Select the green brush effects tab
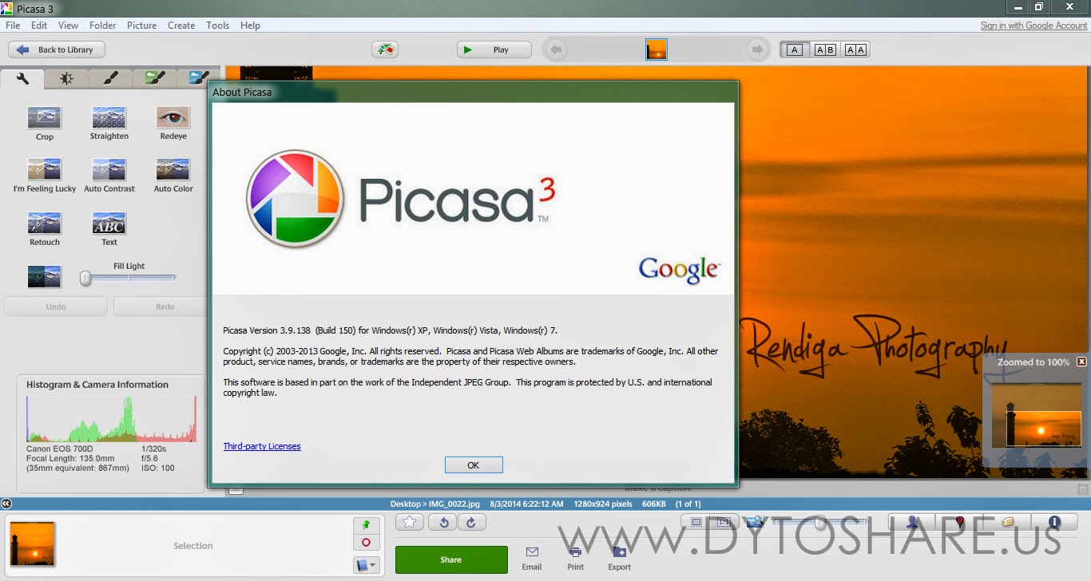The width and height of the screenshot is (1091, 581). (155, 78)
